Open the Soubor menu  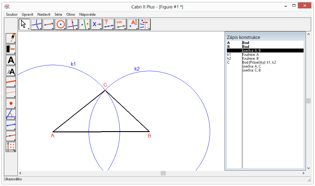[x=12, y=14]
